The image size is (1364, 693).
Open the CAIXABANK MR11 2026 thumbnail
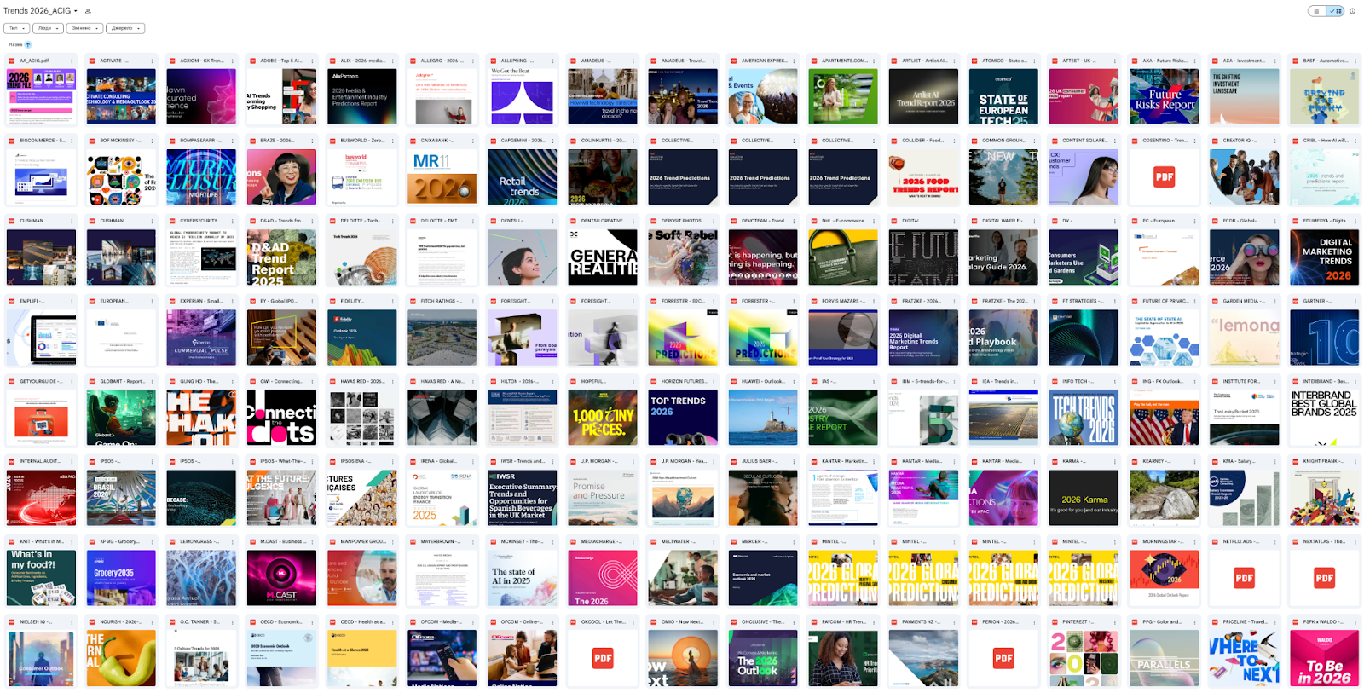(x=442, y=176)
